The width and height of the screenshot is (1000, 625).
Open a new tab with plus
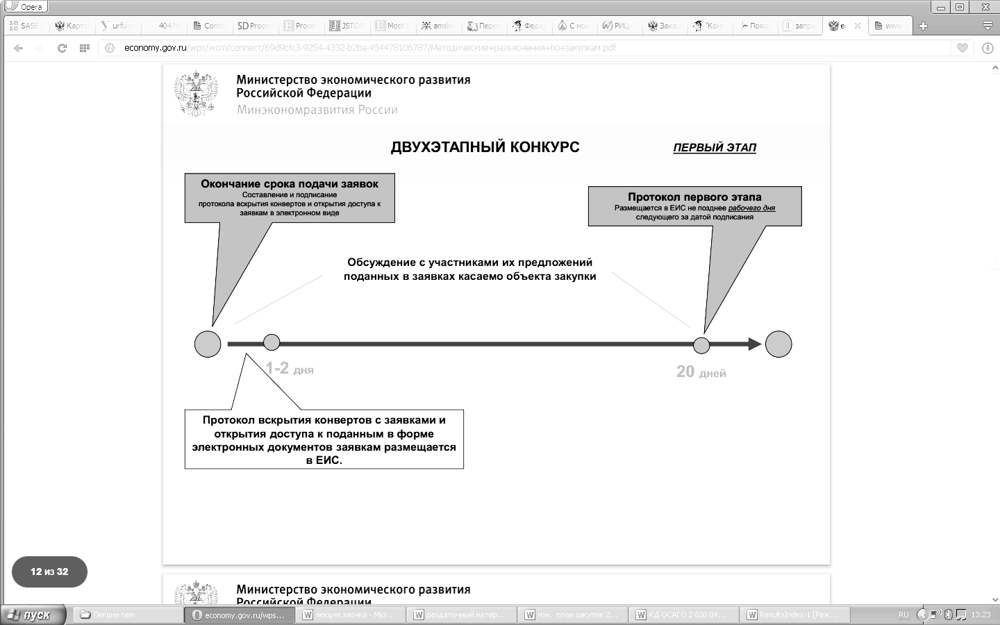923,26
